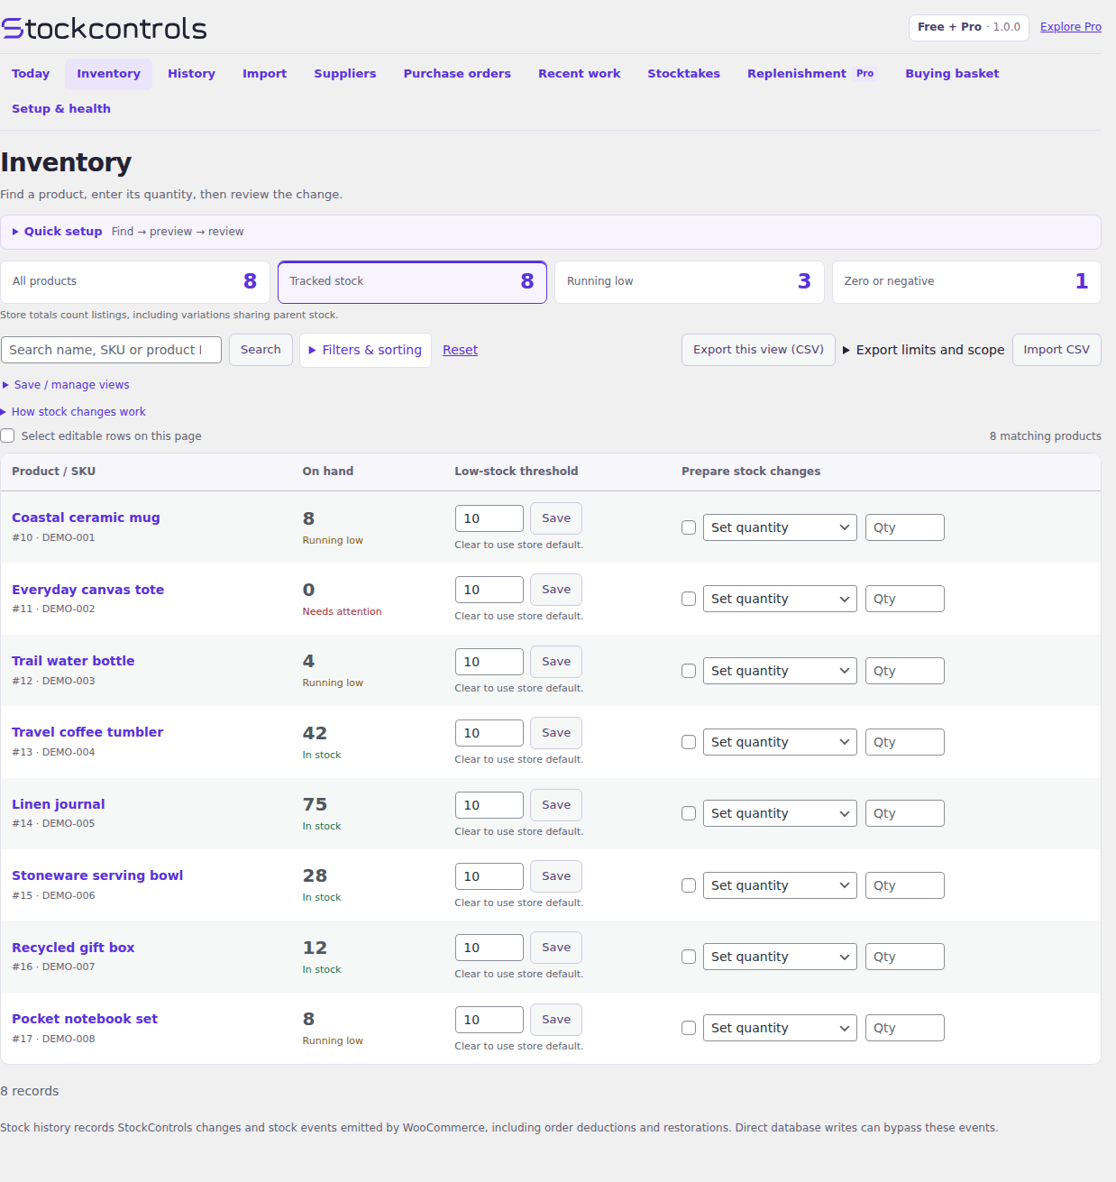Open Coastal ceramic mug product link
Viewport: 1116px width, 1182px height.
pyautogui.click(x=86, y=518)
